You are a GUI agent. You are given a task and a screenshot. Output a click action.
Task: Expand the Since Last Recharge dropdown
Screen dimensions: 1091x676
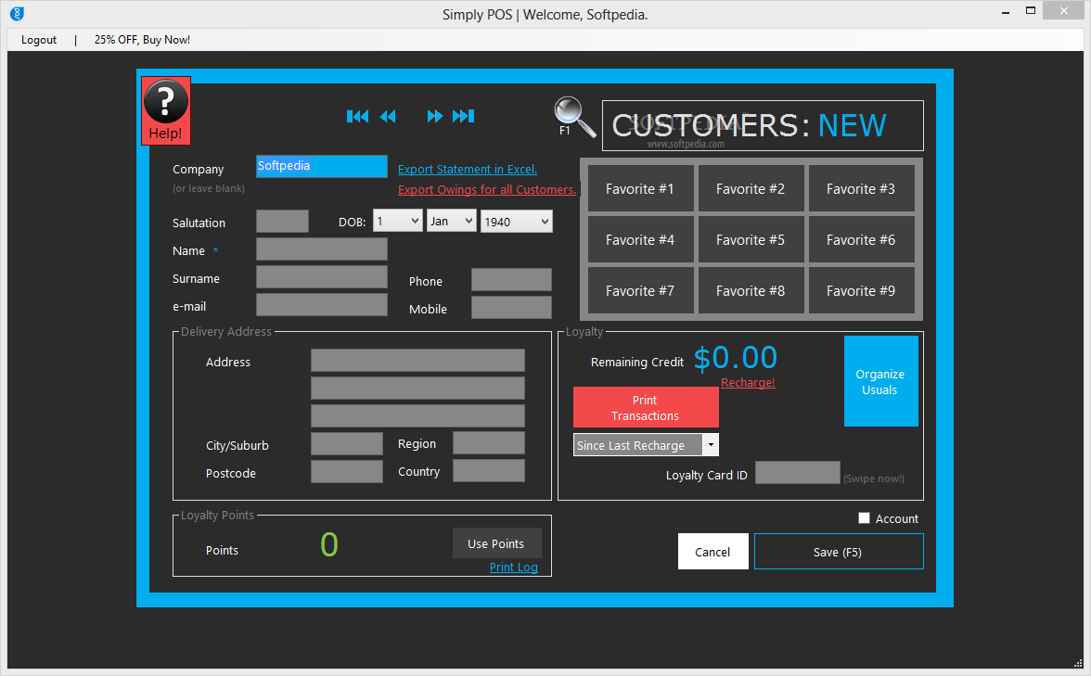pyautogui.click(x=710, y=445)
